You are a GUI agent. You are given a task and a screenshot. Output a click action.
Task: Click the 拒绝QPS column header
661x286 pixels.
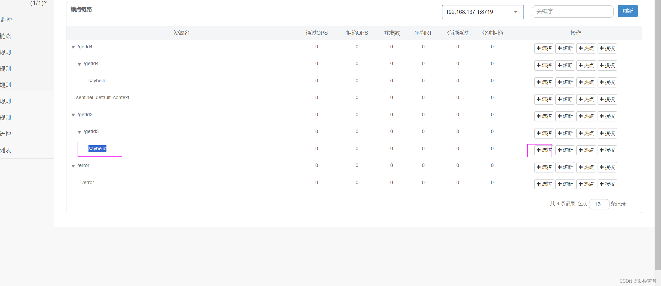pyautogui.click(x=357, y=33)
